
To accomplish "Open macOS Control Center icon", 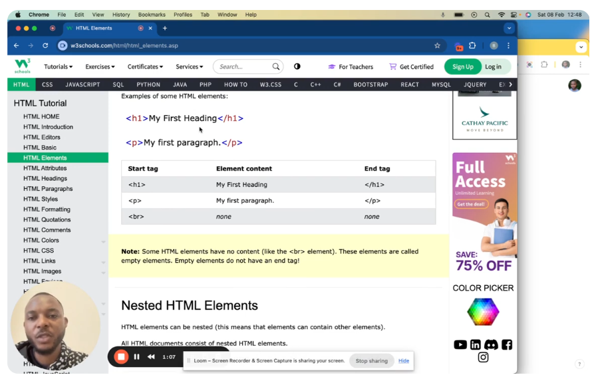I will click(514, 15).
